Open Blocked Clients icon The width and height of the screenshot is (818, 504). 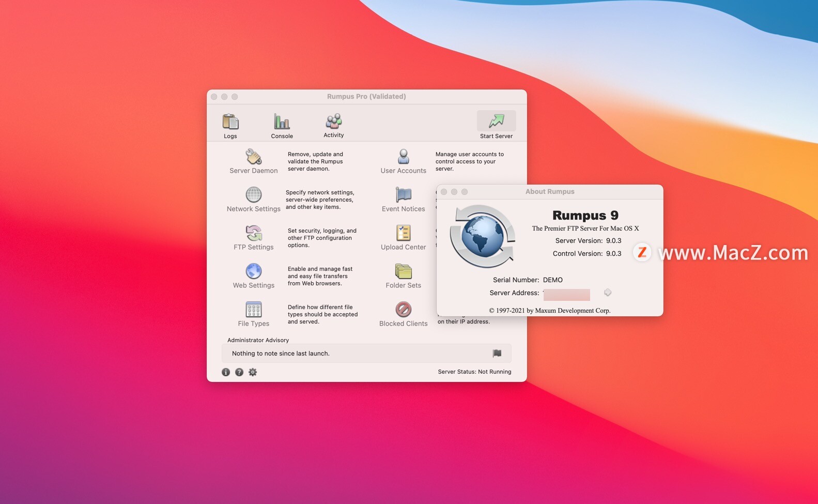tap(404, 310)
